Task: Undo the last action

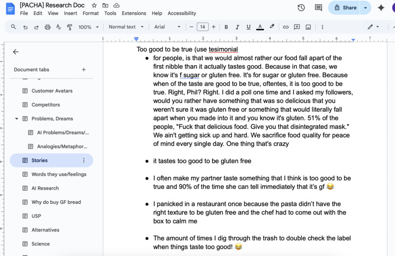Action: click(x=25, y=27)
